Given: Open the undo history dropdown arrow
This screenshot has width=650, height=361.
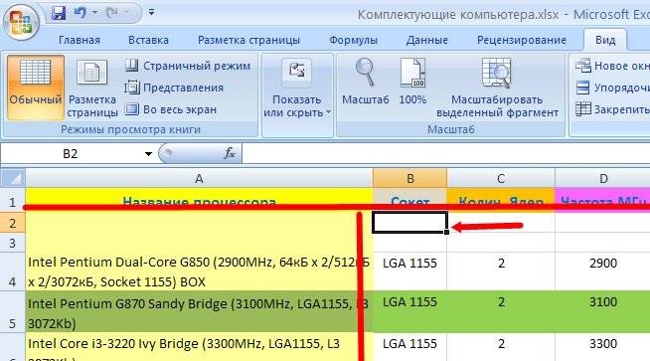Looking at the screenshot, I should [x=95, y=13].
